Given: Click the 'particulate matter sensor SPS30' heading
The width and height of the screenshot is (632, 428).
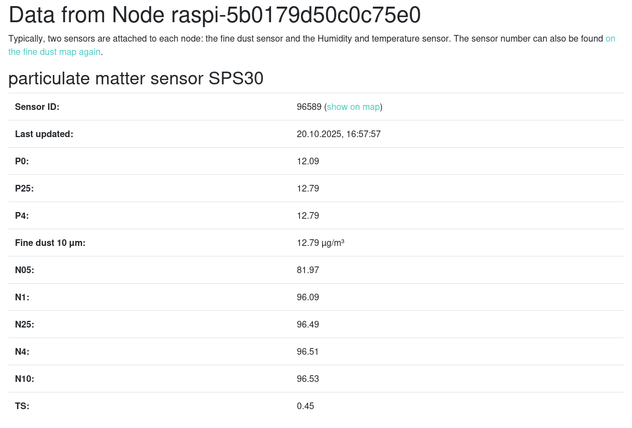Looking at the screenshot, I should (136, 79).
